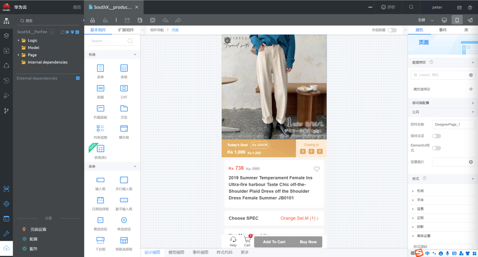
Task: Click the refresh icon beside SouthX__PerFee
Action: pos(62,32)
